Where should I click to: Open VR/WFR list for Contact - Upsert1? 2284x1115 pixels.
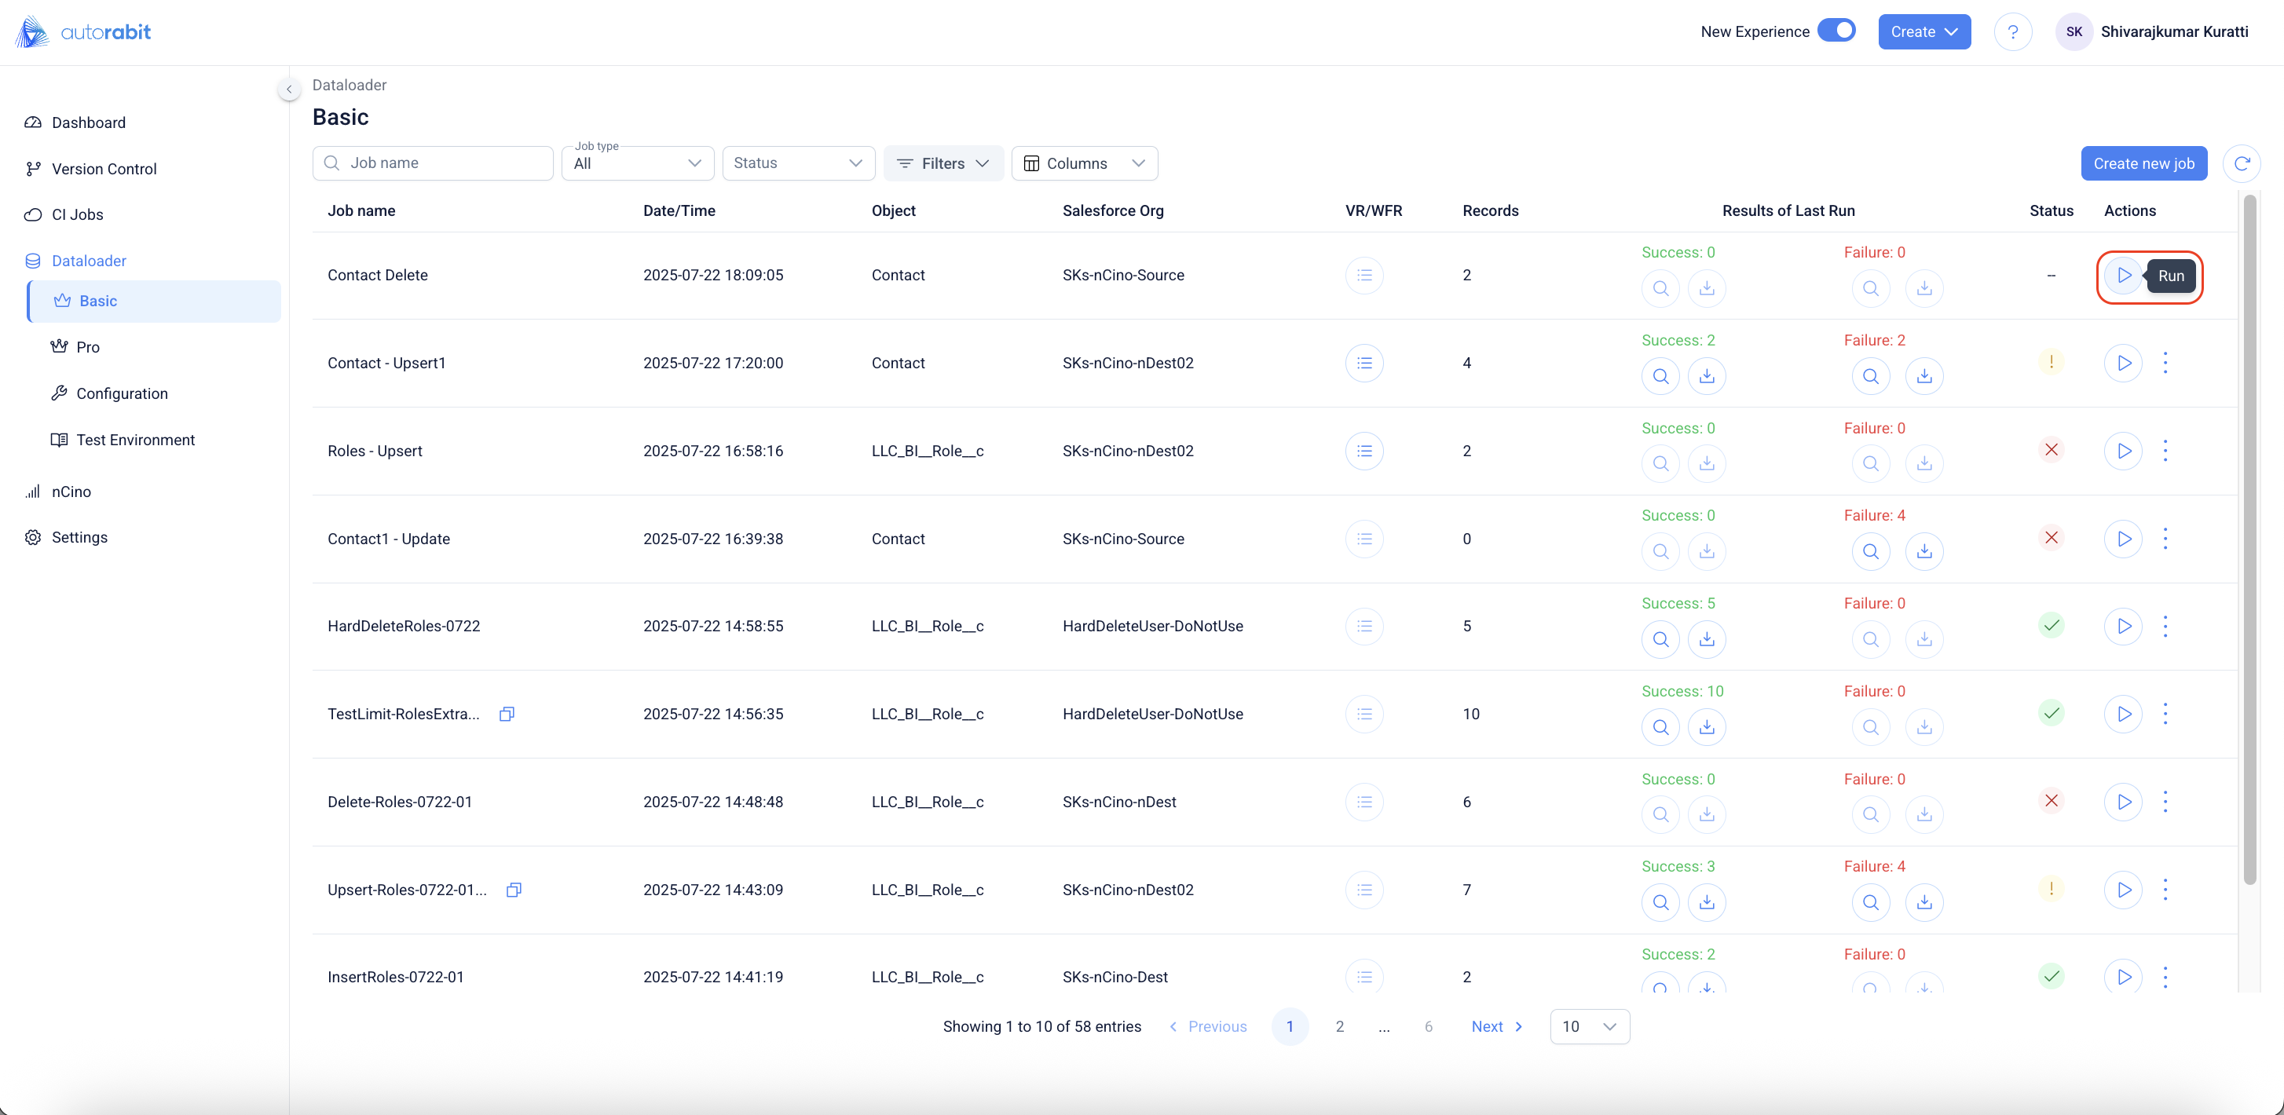(x=1363, y=364)
